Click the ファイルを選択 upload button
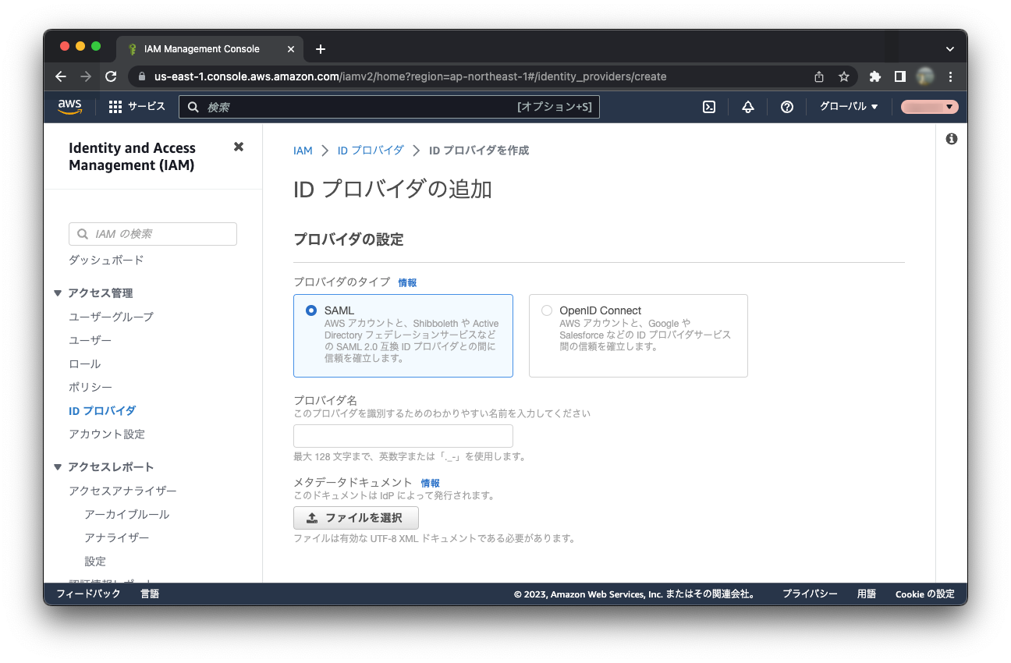Screen dimensions: 1011x663 [356, 518]
